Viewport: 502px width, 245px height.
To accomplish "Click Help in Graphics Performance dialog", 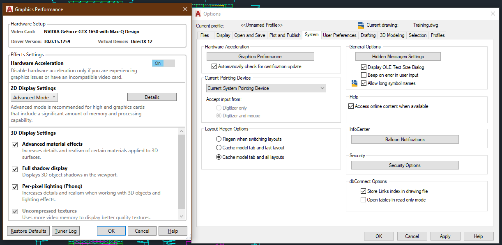I will click(173, 231).
